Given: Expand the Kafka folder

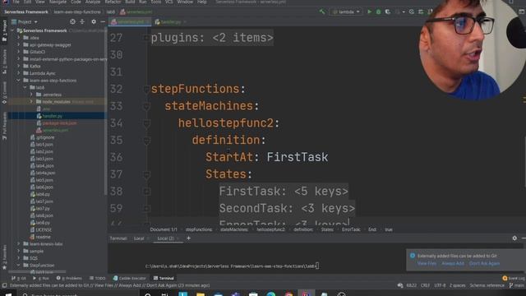Looking at the screenshot, I should pos(18,66).
